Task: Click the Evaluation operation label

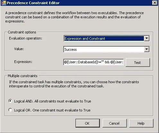Action: [26, 38]
